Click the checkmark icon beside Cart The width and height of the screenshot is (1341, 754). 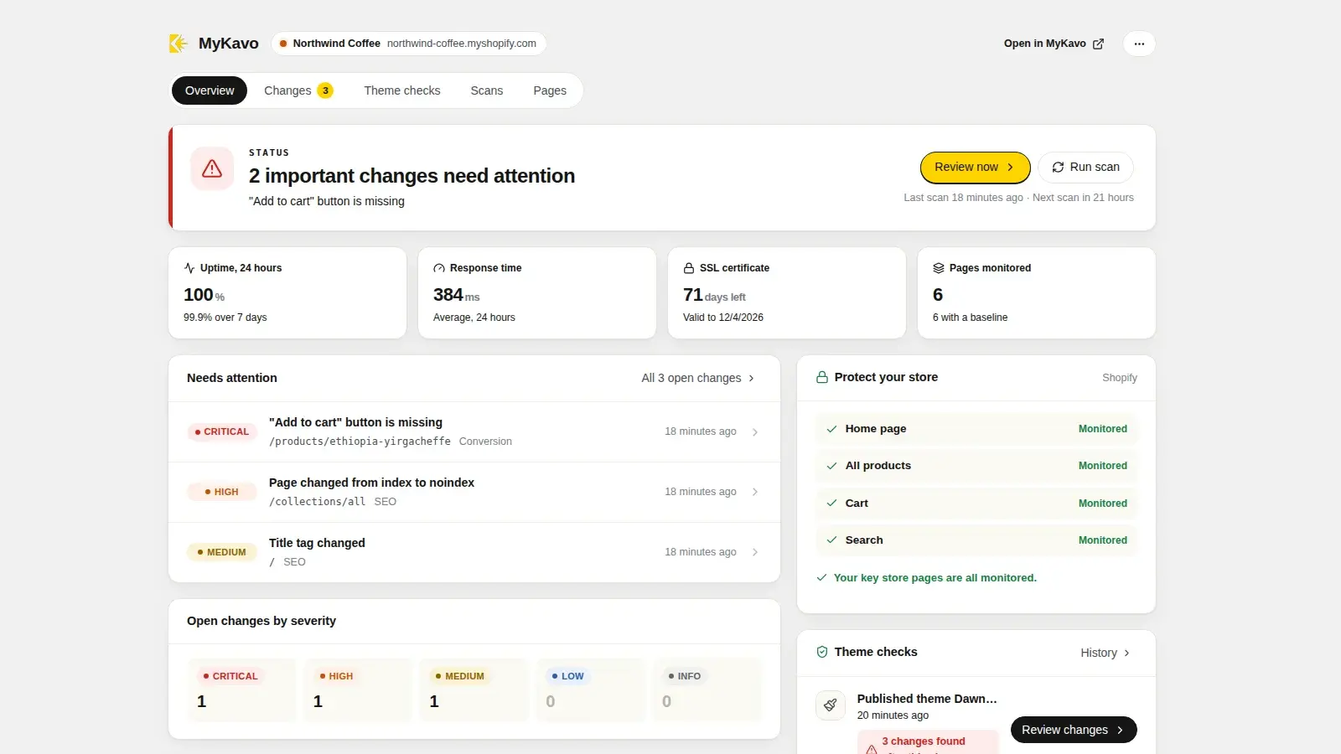pyautogui.click(x=831, y=504)
